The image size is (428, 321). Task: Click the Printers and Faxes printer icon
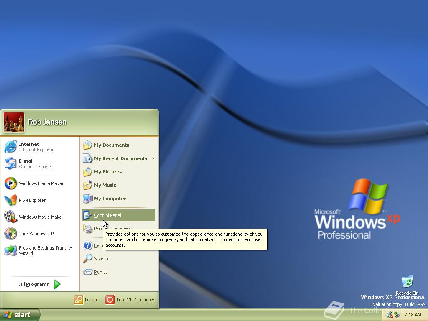[x=87, y=229]
